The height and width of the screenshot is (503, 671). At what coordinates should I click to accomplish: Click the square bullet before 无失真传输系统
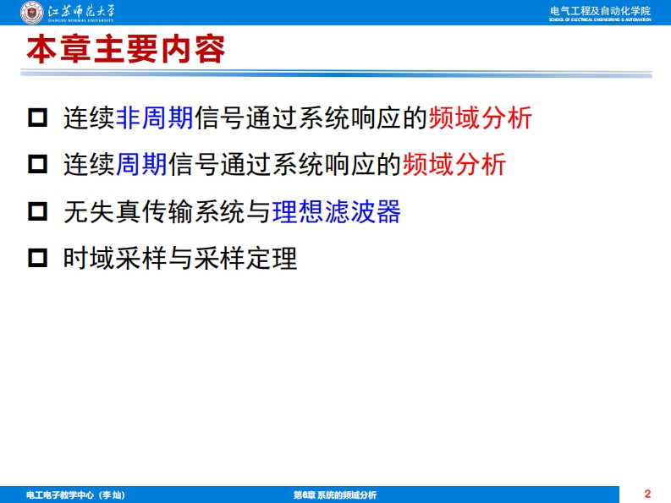pos(38,211)
